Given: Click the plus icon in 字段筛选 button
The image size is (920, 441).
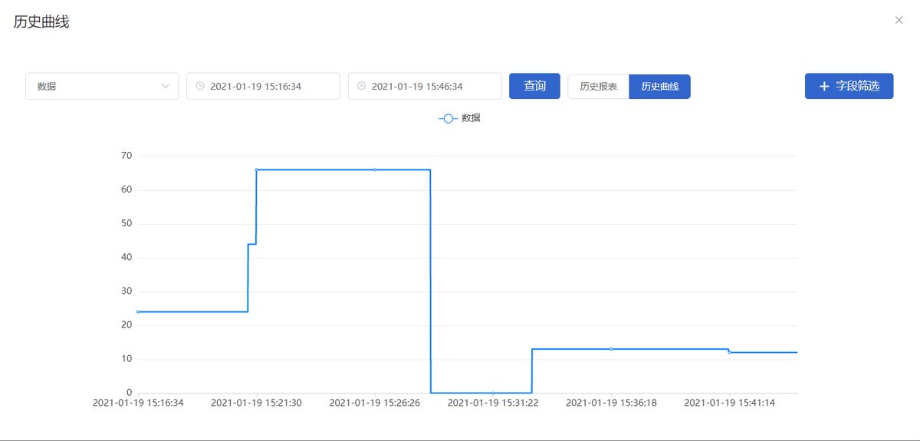Looking at the screenshot, I should click(x=824, y=86).
